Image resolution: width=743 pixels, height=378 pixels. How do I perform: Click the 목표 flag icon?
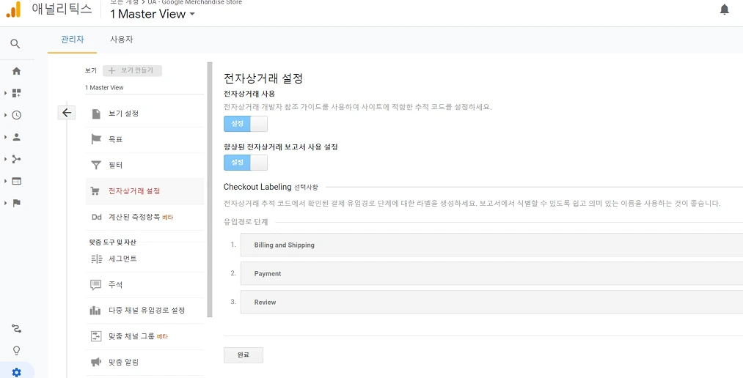point(96,139)
